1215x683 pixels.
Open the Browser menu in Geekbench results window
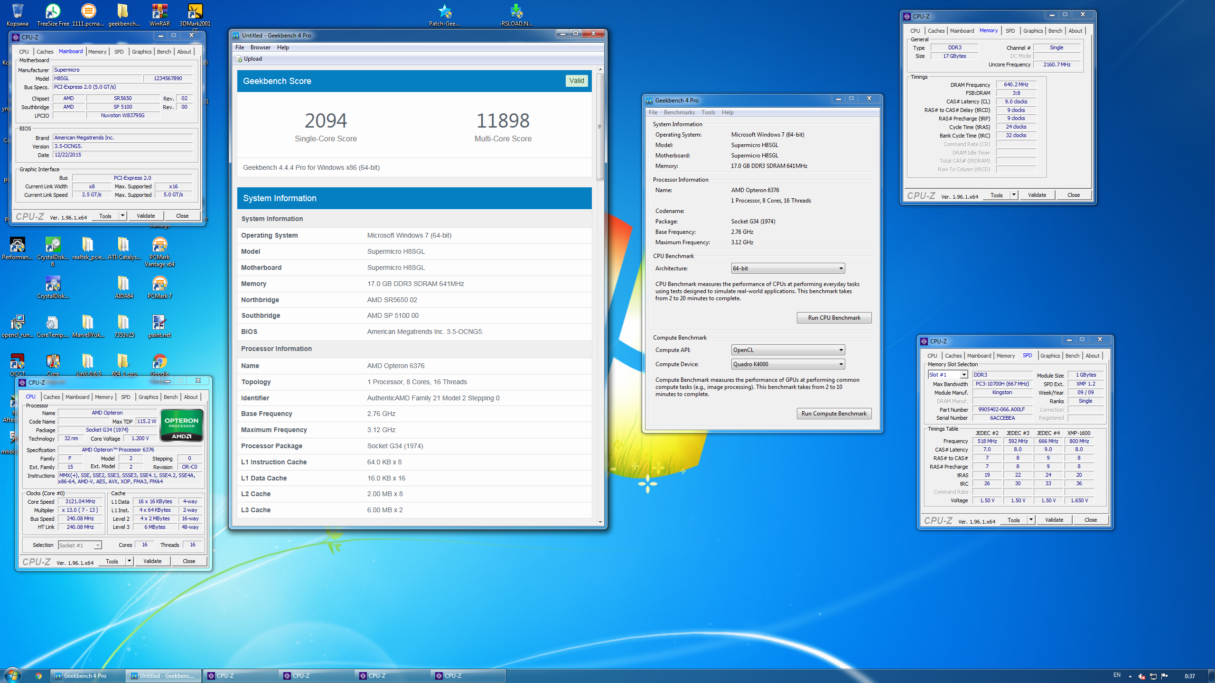click(x=261, y=47)
